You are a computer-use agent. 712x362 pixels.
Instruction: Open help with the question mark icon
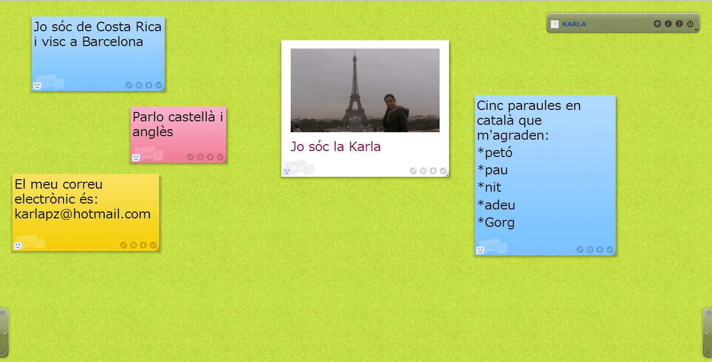pyautogui.click(x=679, y=24)
